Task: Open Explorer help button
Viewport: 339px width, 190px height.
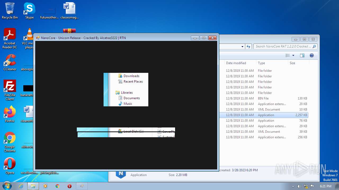Action: pos(312,55)
